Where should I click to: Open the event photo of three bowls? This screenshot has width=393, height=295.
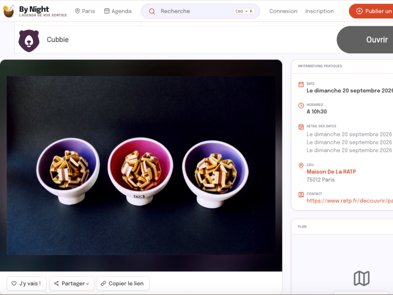tap(141, 166)
